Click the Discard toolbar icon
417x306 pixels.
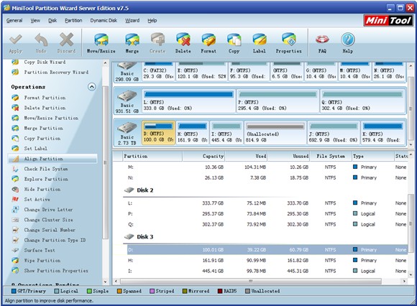[66, 43]
